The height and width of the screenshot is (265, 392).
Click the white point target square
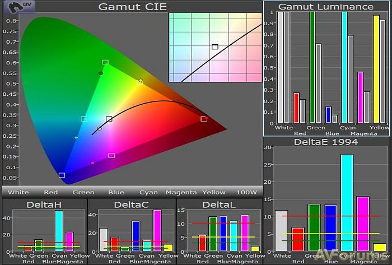coord(109,119)
